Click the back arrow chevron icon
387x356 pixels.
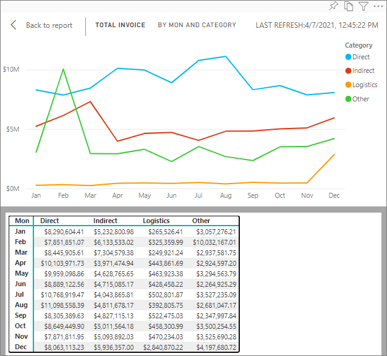(14, 25)
